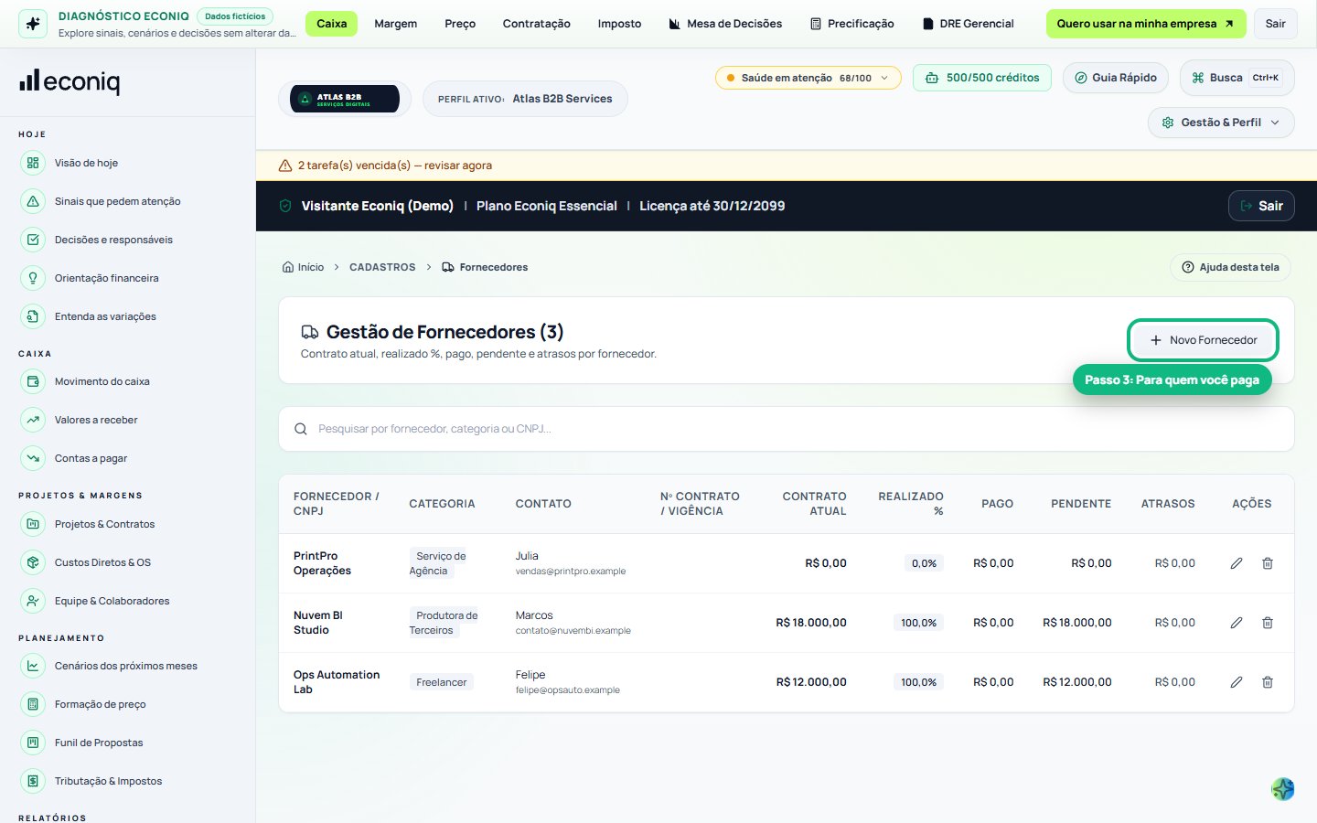Click Produtora de Terceiros category tag
Viewport: 1317px width, 823px height.
[444, 623]
